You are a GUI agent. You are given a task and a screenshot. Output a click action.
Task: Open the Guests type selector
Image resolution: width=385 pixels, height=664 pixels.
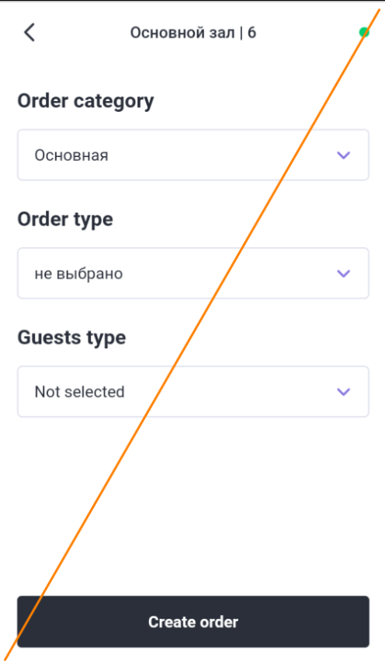click(x=193, y=392)
